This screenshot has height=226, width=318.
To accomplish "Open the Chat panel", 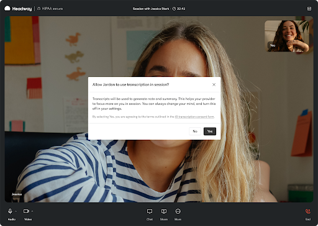I will (150, 214).
